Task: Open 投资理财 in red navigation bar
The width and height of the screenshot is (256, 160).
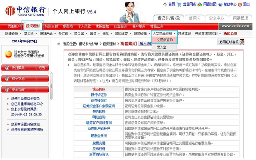Action: [x=33, y=26]
